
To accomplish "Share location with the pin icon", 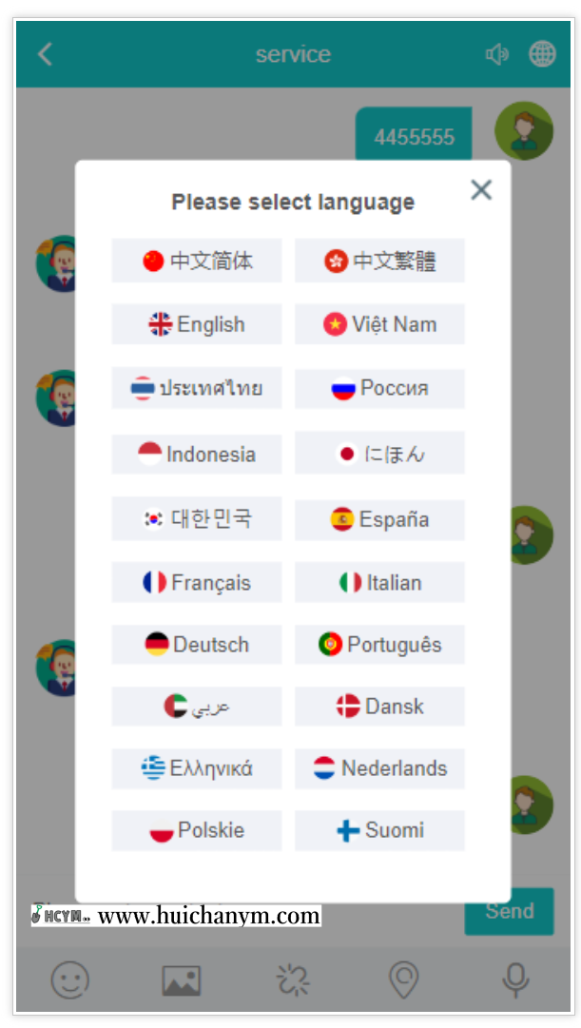I will point(404,979).
